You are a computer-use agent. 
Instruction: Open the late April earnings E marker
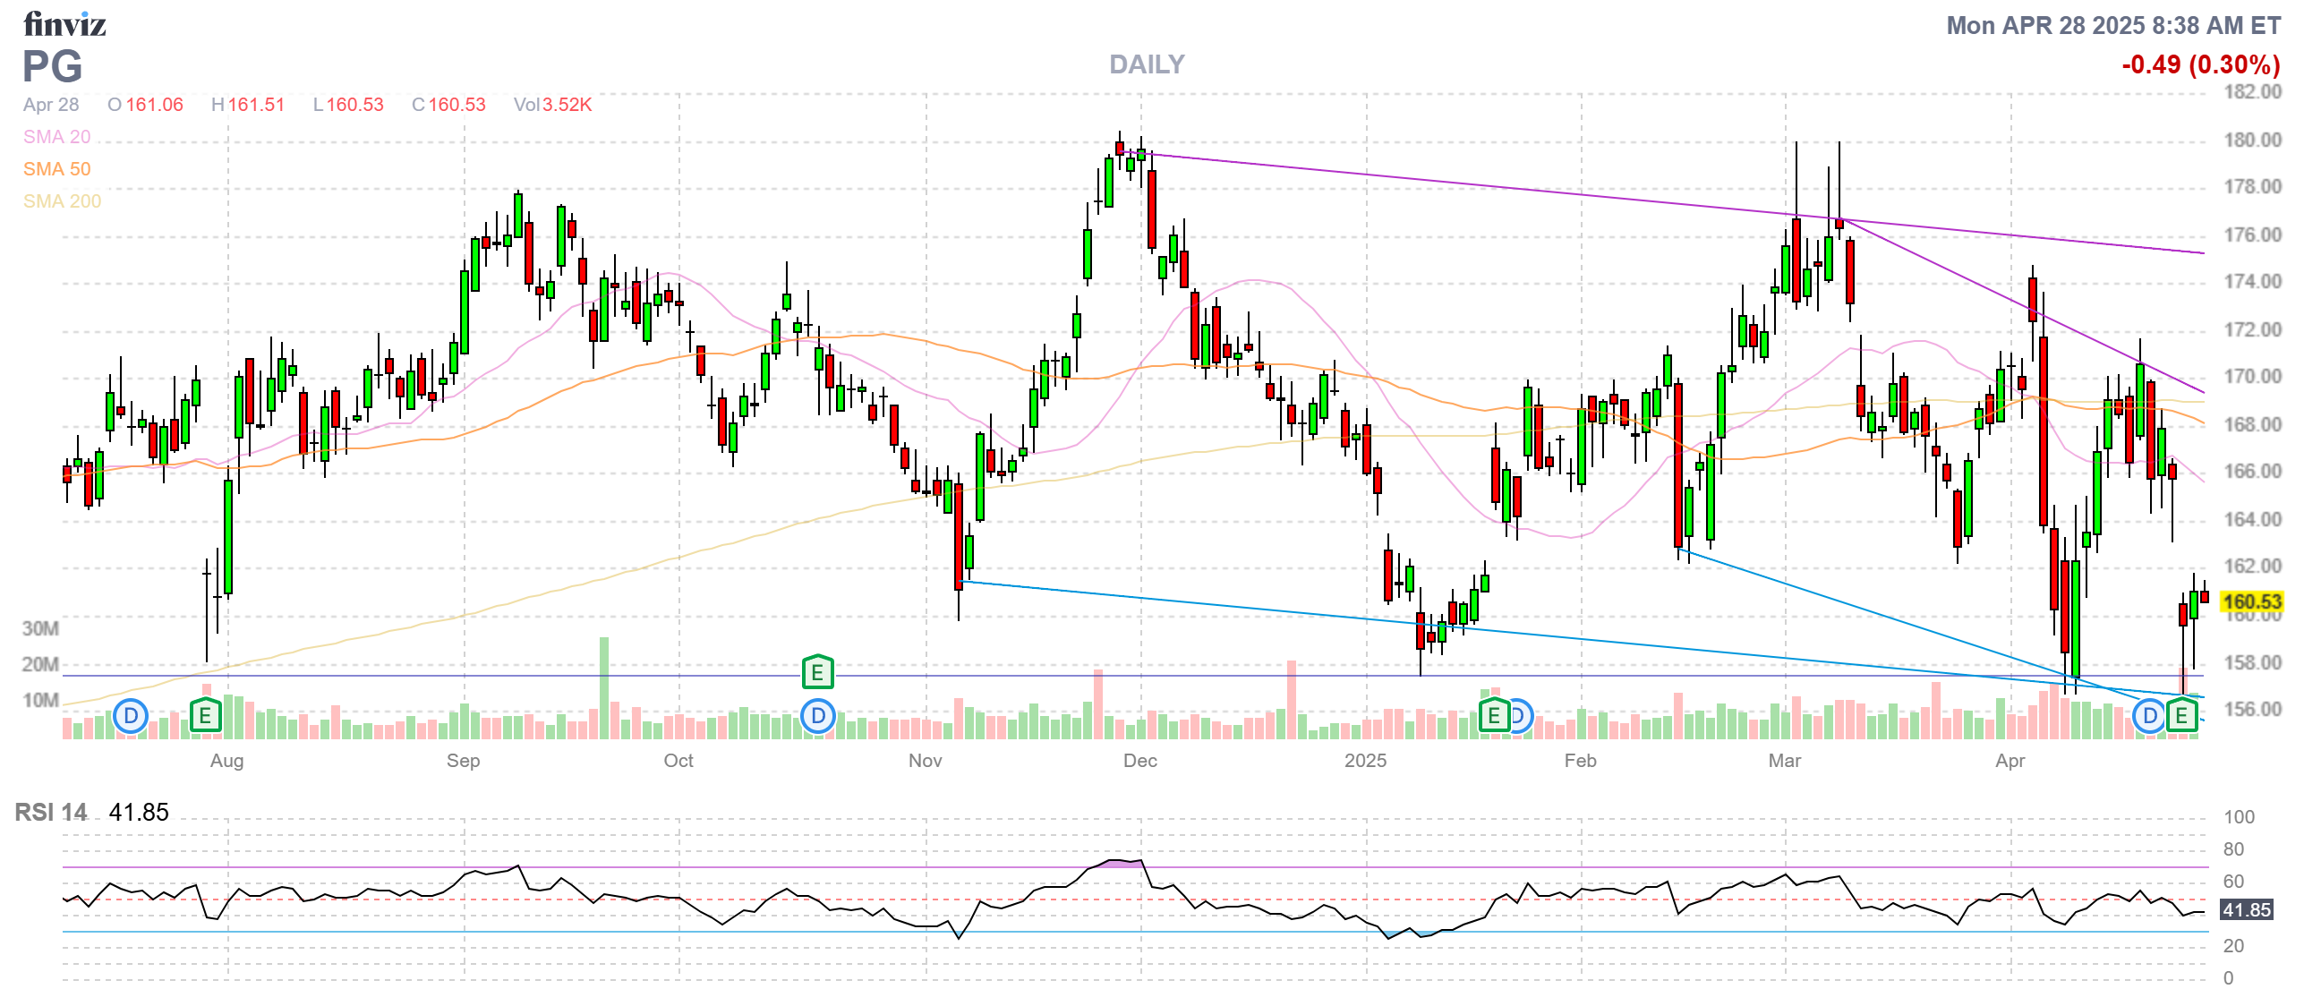tap(2181, 716)
